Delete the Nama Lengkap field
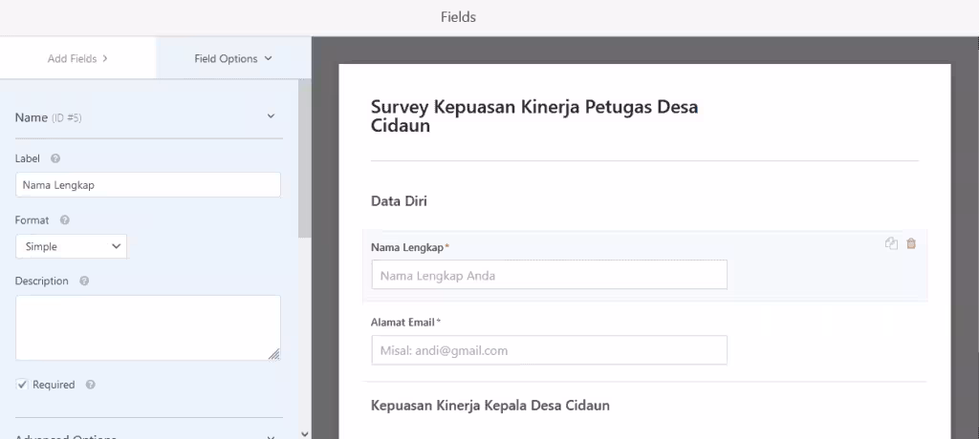 [x=911, y=243]
